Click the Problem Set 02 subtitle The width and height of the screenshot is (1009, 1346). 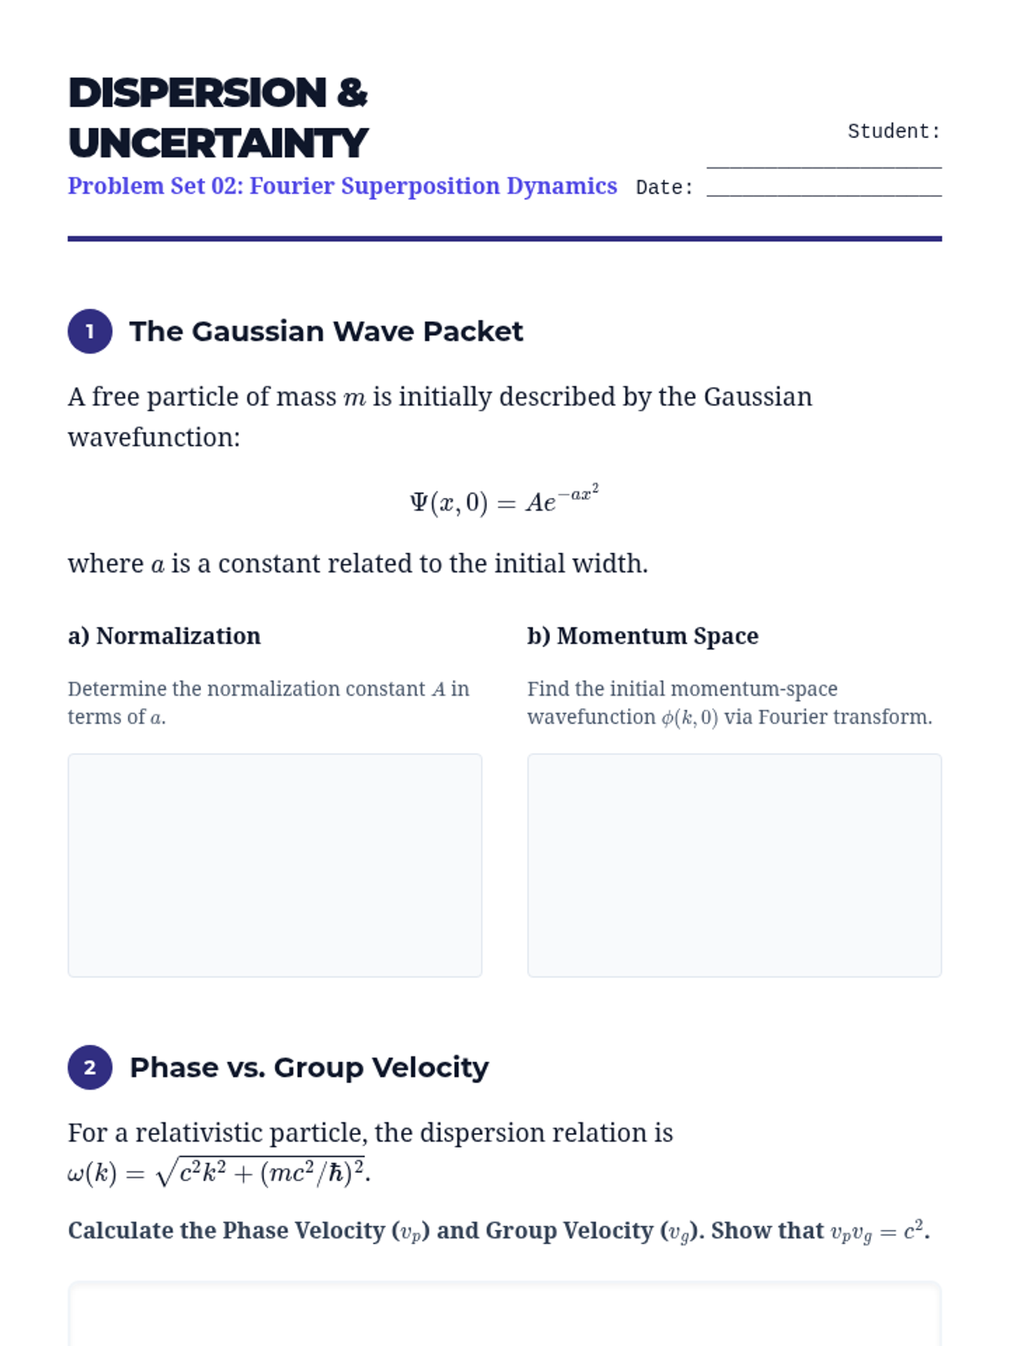(342, 186)
